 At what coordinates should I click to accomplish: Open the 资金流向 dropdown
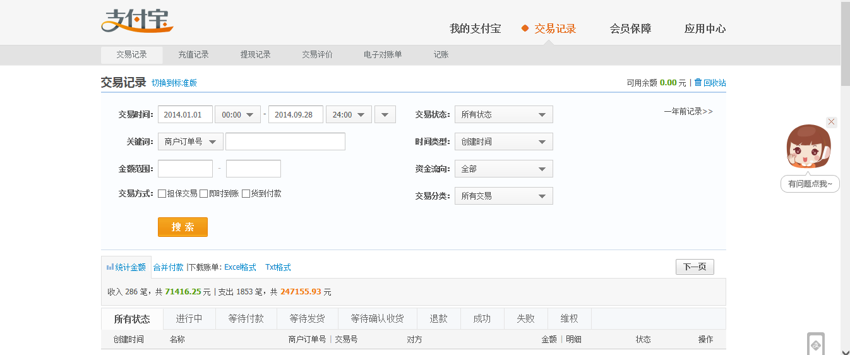point(503,169)
